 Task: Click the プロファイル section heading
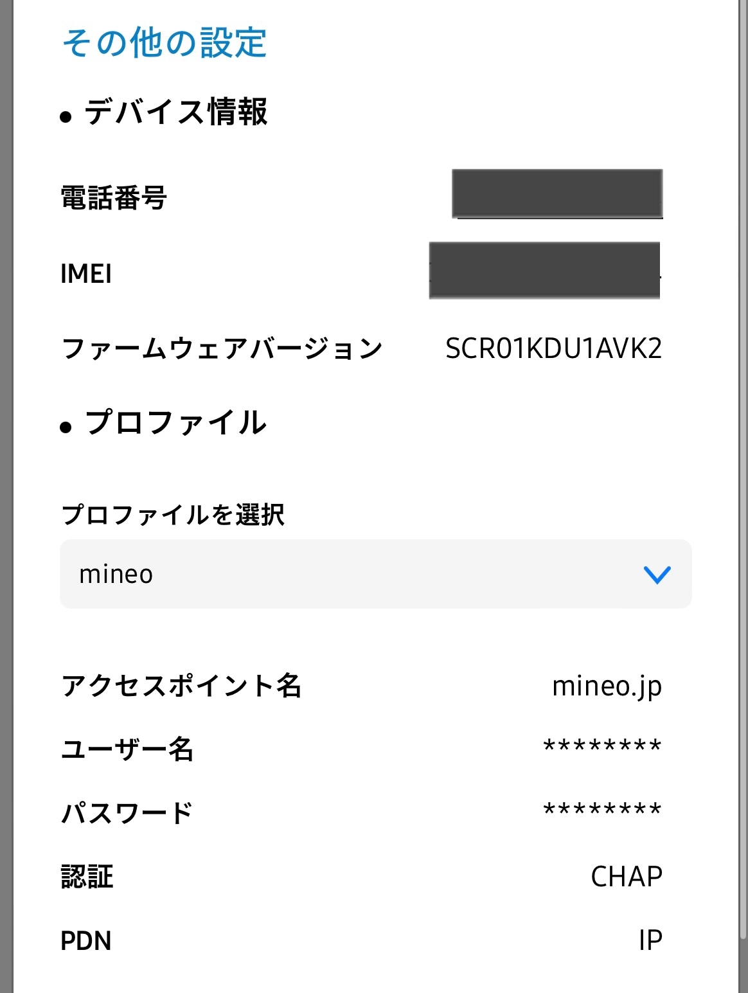pyautogui.click(x=175, y=423)
